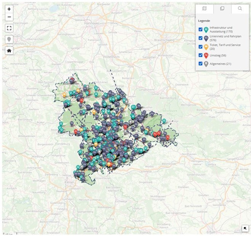Reset map to home extent
This screenshot has height=236, width=251.
pos(9,51)
